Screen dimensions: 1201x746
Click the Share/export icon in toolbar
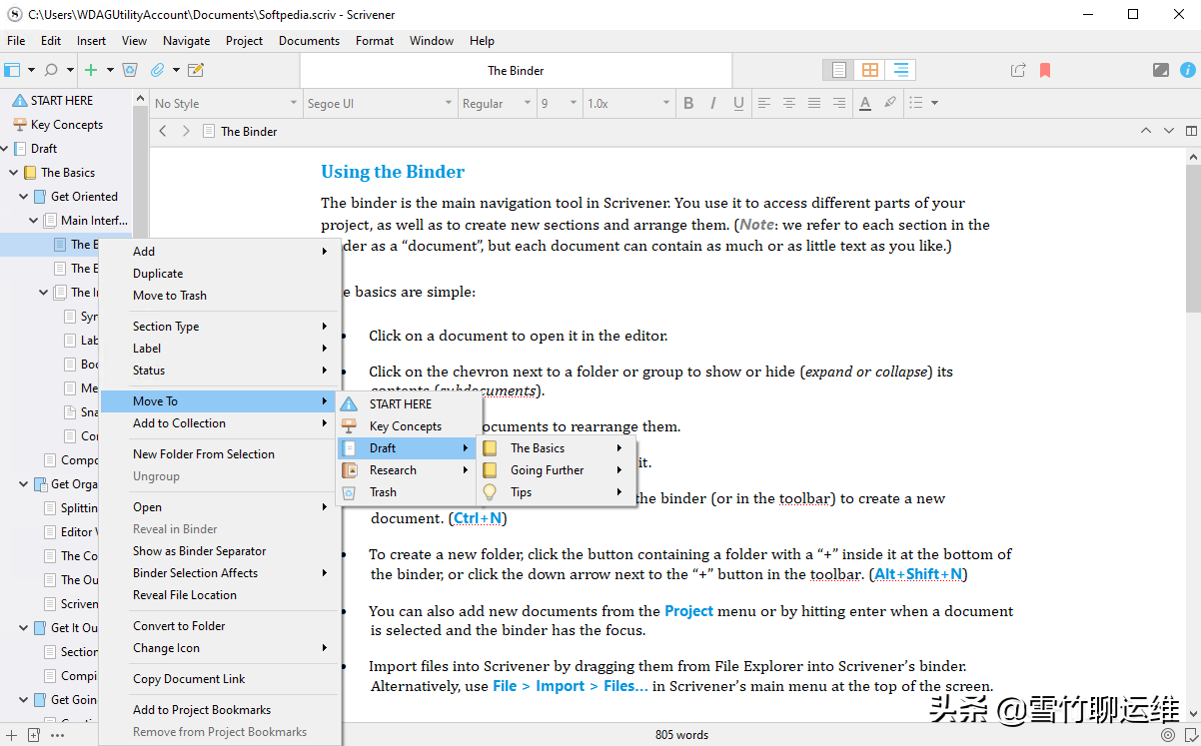[1018, 70]
